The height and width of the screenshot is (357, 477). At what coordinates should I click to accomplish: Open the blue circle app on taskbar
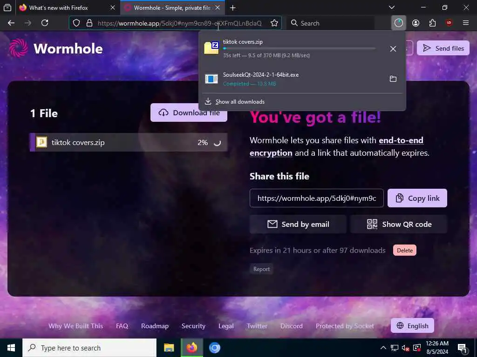click(214, 348)
